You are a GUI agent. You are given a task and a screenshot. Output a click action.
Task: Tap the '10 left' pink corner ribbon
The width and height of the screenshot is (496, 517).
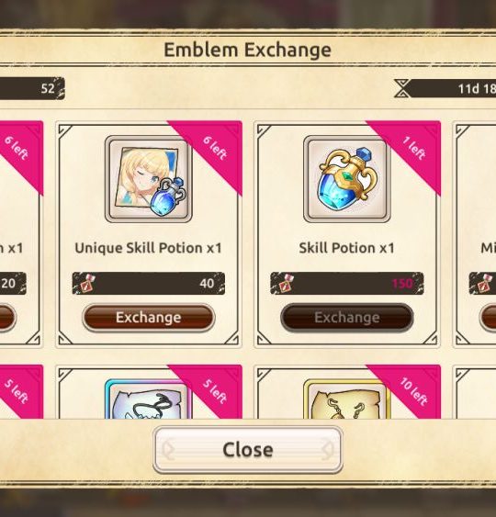[413, 391]
